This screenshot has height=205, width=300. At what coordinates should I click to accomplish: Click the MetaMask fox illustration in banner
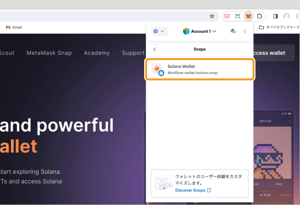pos(163,184)
